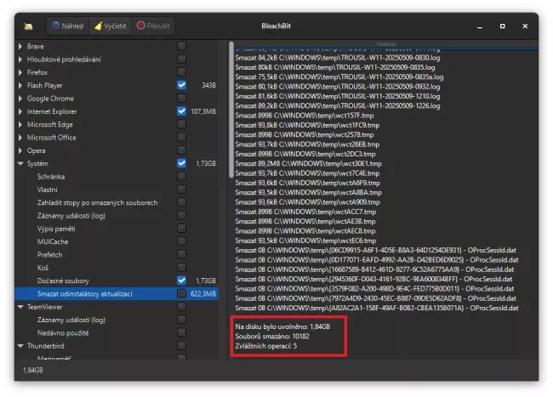Tick the Prefetch checkbox
The width and height of the screenshot is (553, 397).
click(x=181, y=254)
